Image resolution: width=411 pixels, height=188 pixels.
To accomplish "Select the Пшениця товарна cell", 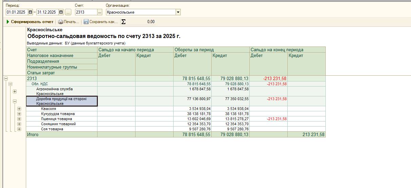I will tap(62, 119).
